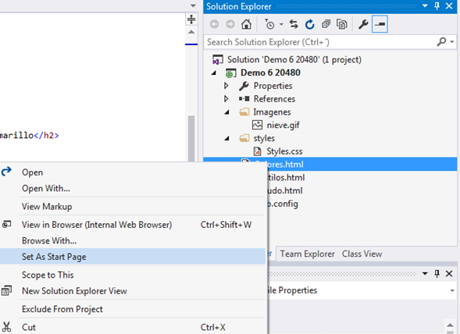Click the Collapse All icon
This screenshot has width=460, height=334.
pos(326,24)
